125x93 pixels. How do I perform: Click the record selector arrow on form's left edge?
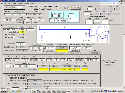click(2, 26)
